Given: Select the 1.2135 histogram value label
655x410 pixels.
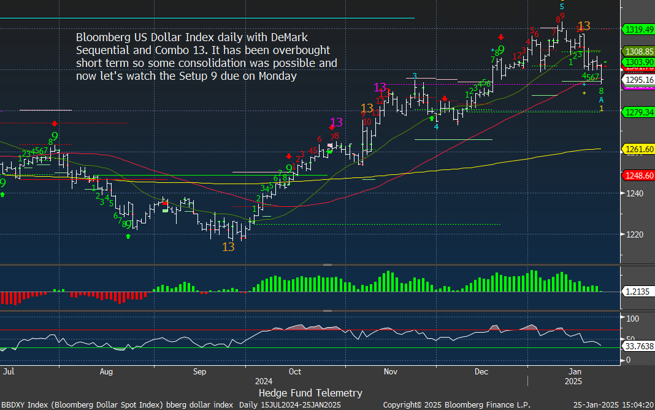Looking at the screenshot, I should point(638,292).
